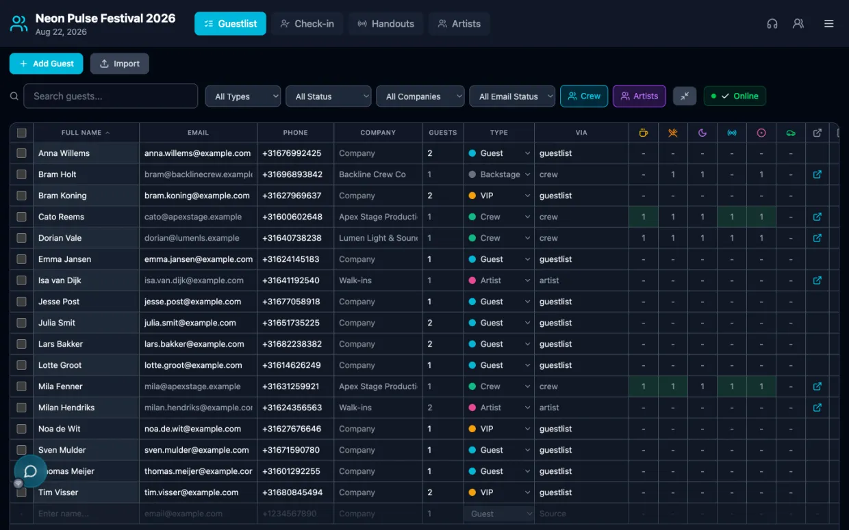Screen dimensions: 849x530
Task: Check the select-all checkbox in header
Action: (x=22, y=133)
